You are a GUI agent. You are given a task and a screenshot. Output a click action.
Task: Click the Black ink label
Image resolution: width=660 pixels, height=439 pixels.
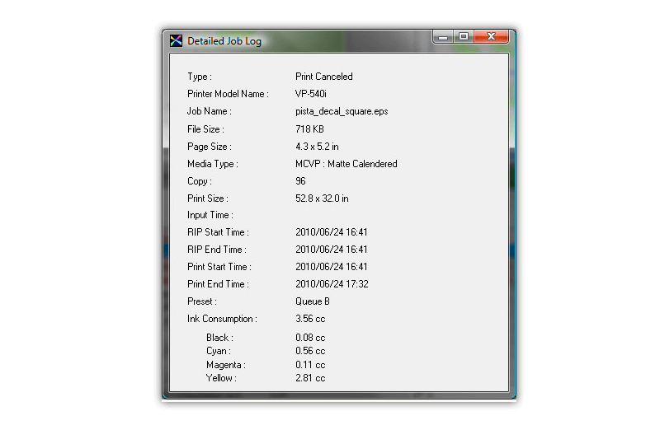click(219, 338)
